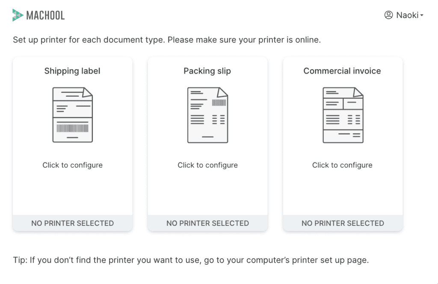Click NO PRINTER SELECTED under Shipping label
This screenshot has width=438, height=284.
(x=72, y=223)
